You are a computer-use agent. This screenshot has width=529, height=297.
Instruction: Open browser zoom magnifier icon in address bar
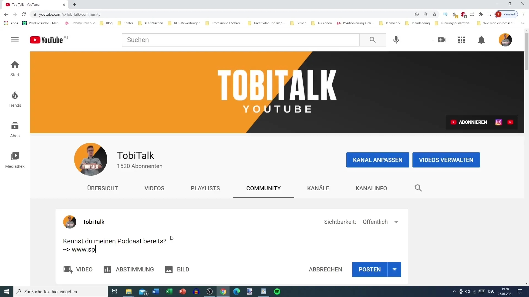426,14
